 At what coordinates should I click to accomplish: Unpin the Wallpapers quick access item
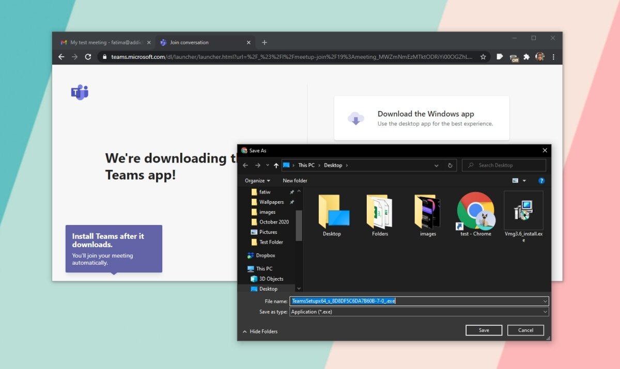tap(292, 202)
